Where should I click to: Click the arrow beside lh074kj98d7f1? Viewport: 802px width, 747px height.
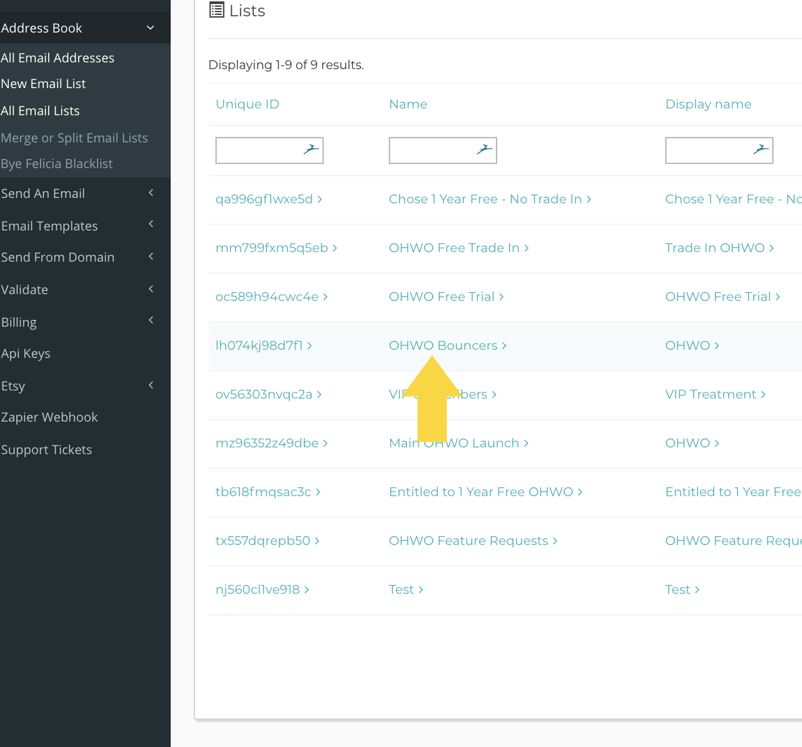tap(310, 345)
